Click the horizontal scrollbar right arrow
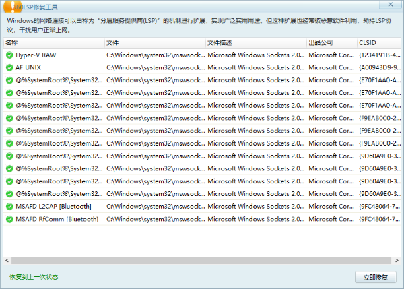This screenshot has height=289, width=404. [x=397, y=261]
